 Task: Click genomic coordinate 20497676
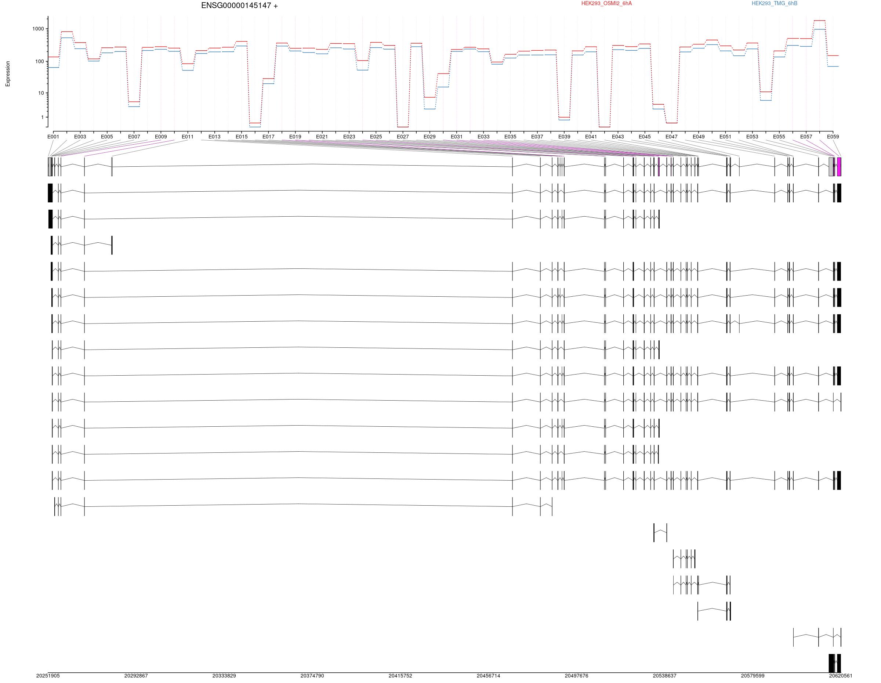[x=576, y=676]
